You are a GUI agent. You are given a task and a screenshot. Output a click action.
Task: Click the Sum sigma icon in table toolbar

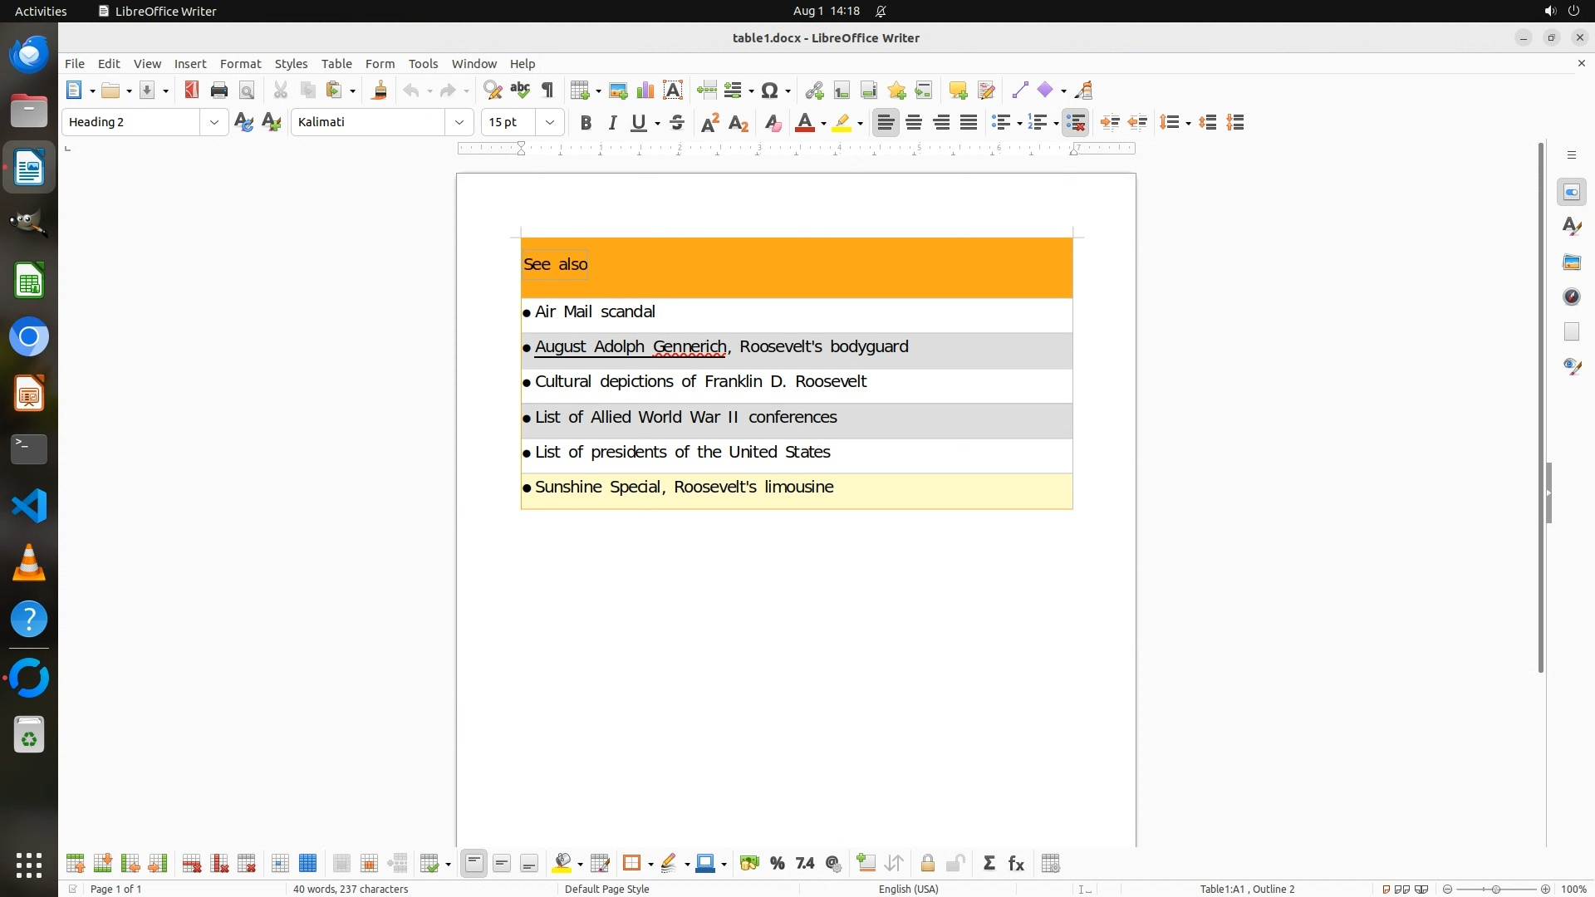click(989, 864)
